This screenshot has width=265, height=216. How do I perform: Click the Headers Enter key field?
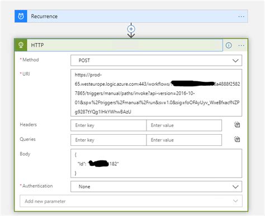coord(108,125)
